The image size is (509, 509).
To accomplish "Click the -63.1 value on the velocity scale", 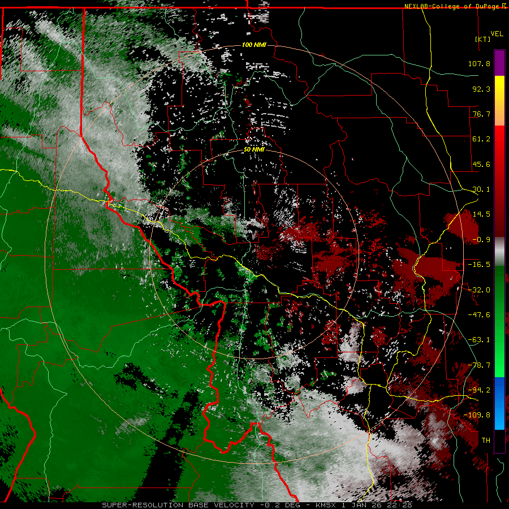I will pos(479,340).
